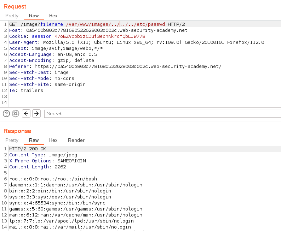Click the Request panel heading
The image size is (281, 231).
tap(15, 6)
